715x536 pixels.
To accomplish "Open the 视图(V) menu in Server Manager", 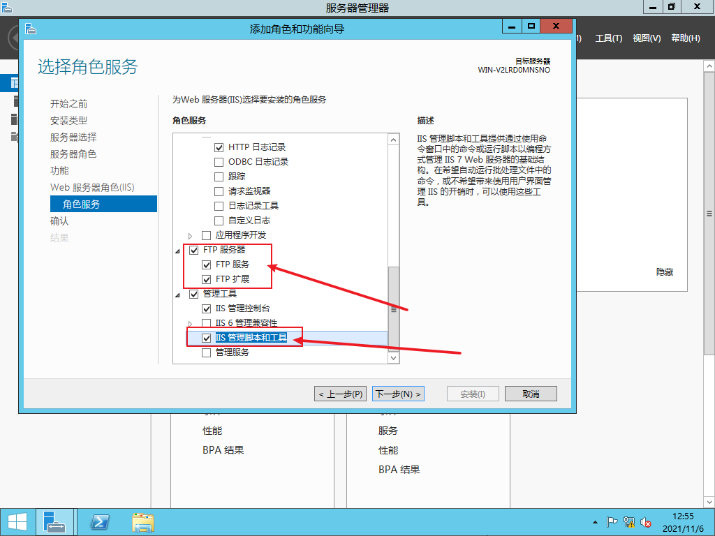I will [x=646, y=38].
